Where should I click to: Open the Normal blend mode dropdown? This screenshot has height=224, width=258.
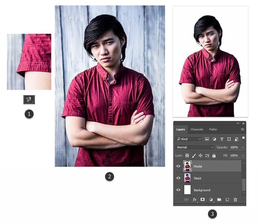click(x=195, y=147)
